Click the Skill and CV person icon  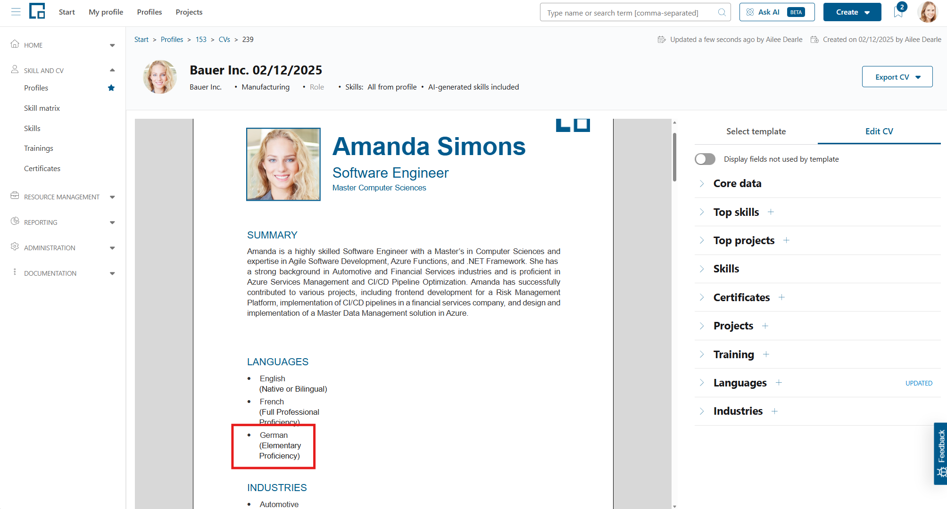click(15, 70)
